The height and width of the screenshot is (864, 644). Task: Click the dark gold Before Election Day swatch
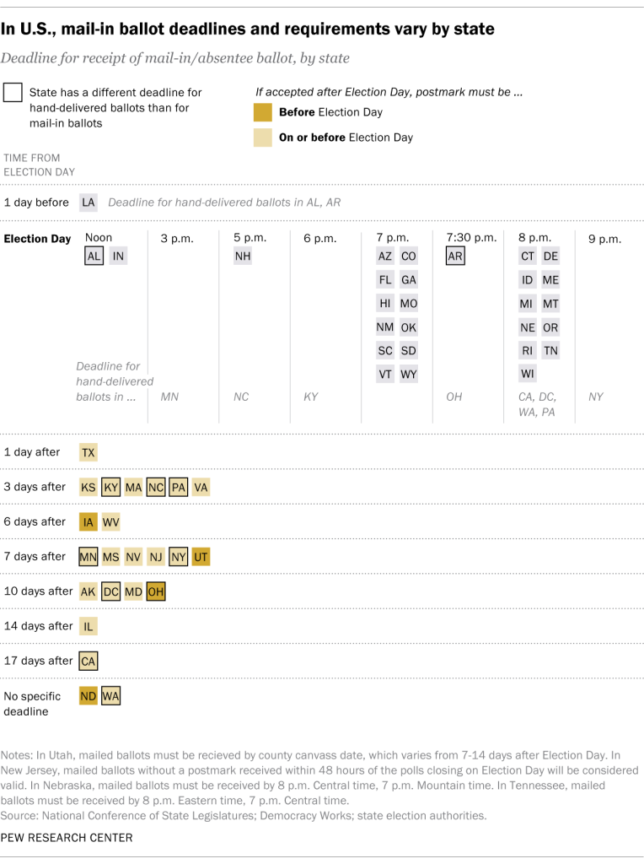click(x=262, y=112)
